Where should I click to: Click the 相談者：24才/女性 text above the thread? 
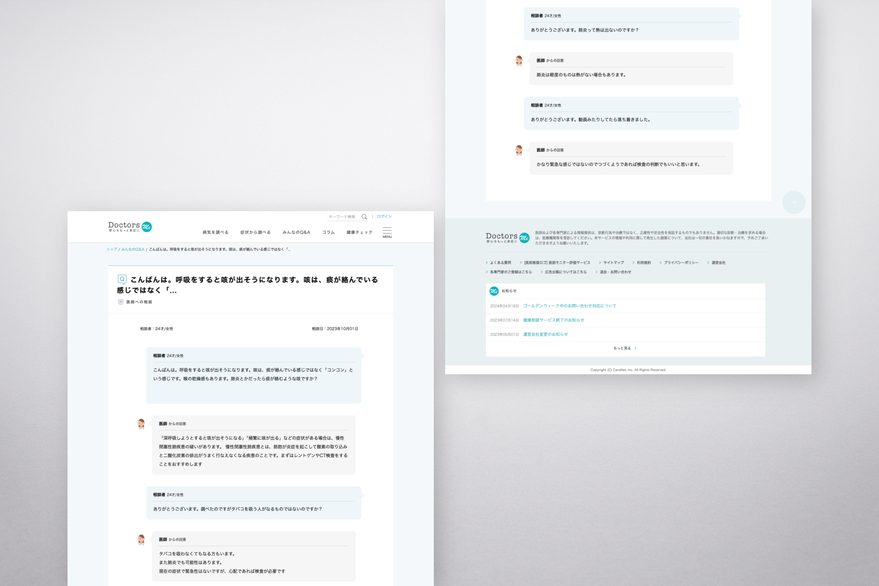156,329
